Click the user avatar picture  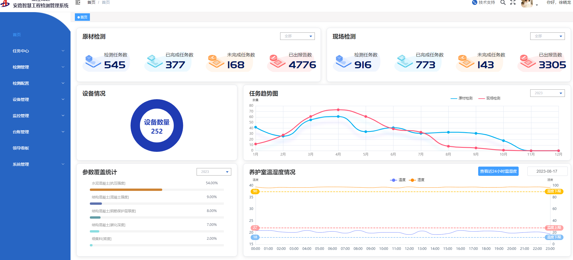click(x=527, y=3)
